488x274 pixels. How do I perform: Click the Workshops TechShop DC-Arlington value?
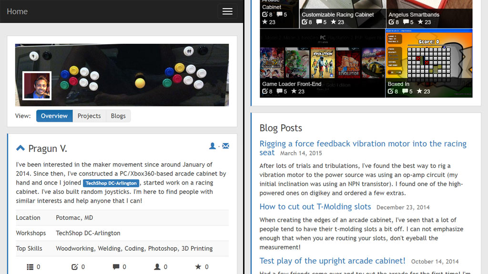pyautogui.click(x=88, y=233)
